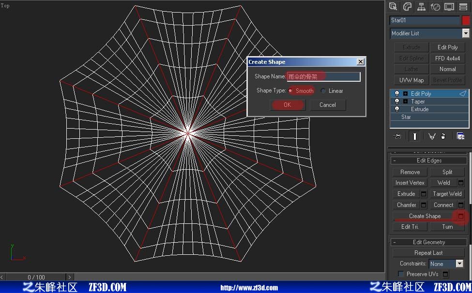
Task: Open the Hierarchy panel tab
Action: [x=421, y=7]
